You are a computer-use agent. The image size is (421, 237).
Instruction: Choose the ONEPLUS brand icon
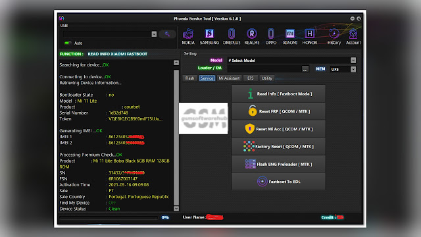pos(232,37)
